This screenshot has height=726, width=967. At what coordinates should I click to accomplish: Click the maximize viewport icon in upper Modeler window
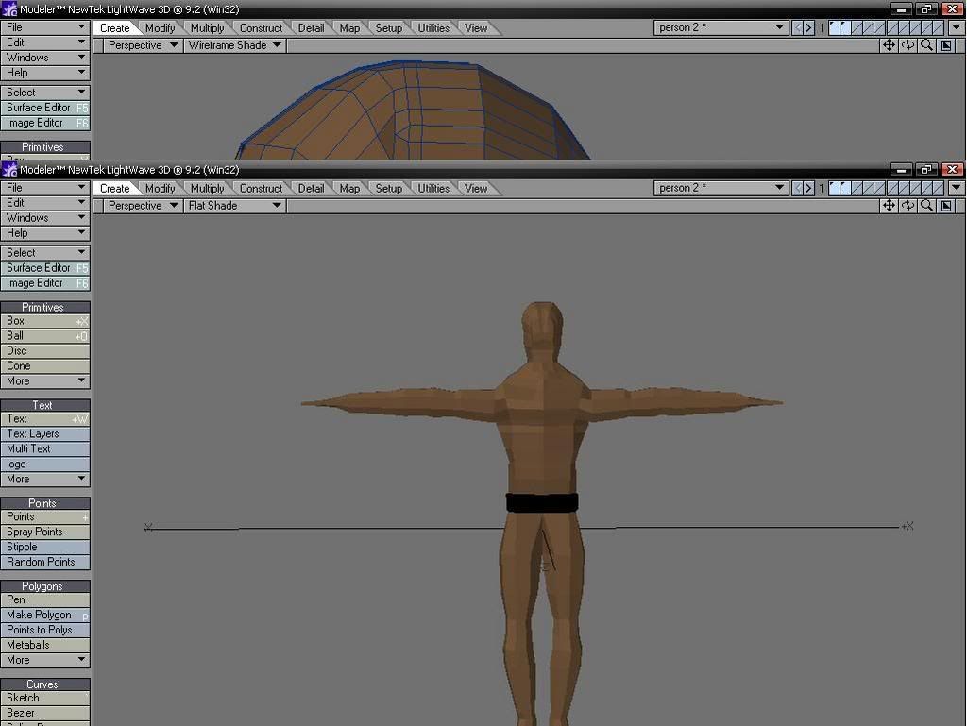[945, 45]
